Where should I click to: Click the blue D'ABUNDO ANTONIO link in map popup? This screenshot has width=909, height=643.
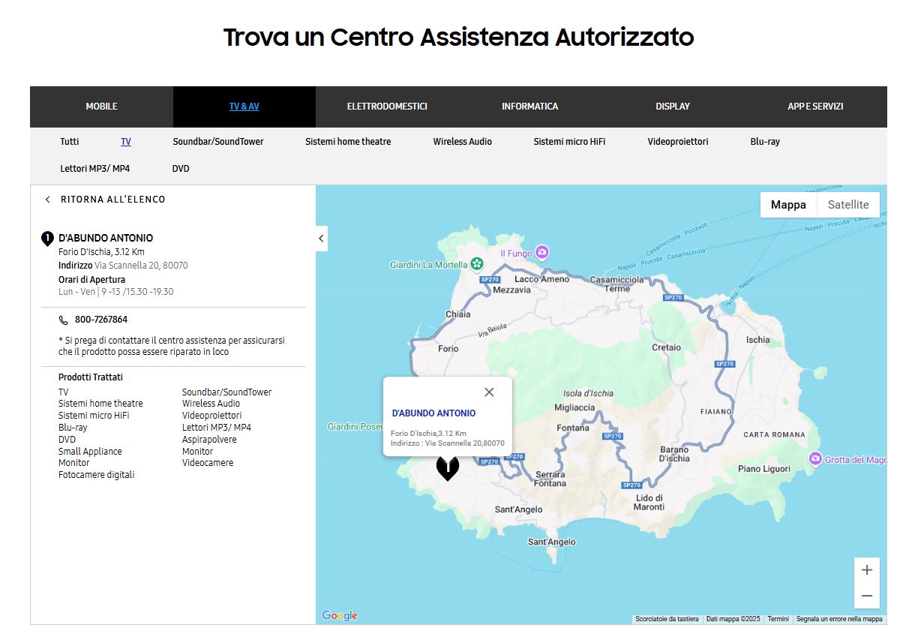point(433,413)
